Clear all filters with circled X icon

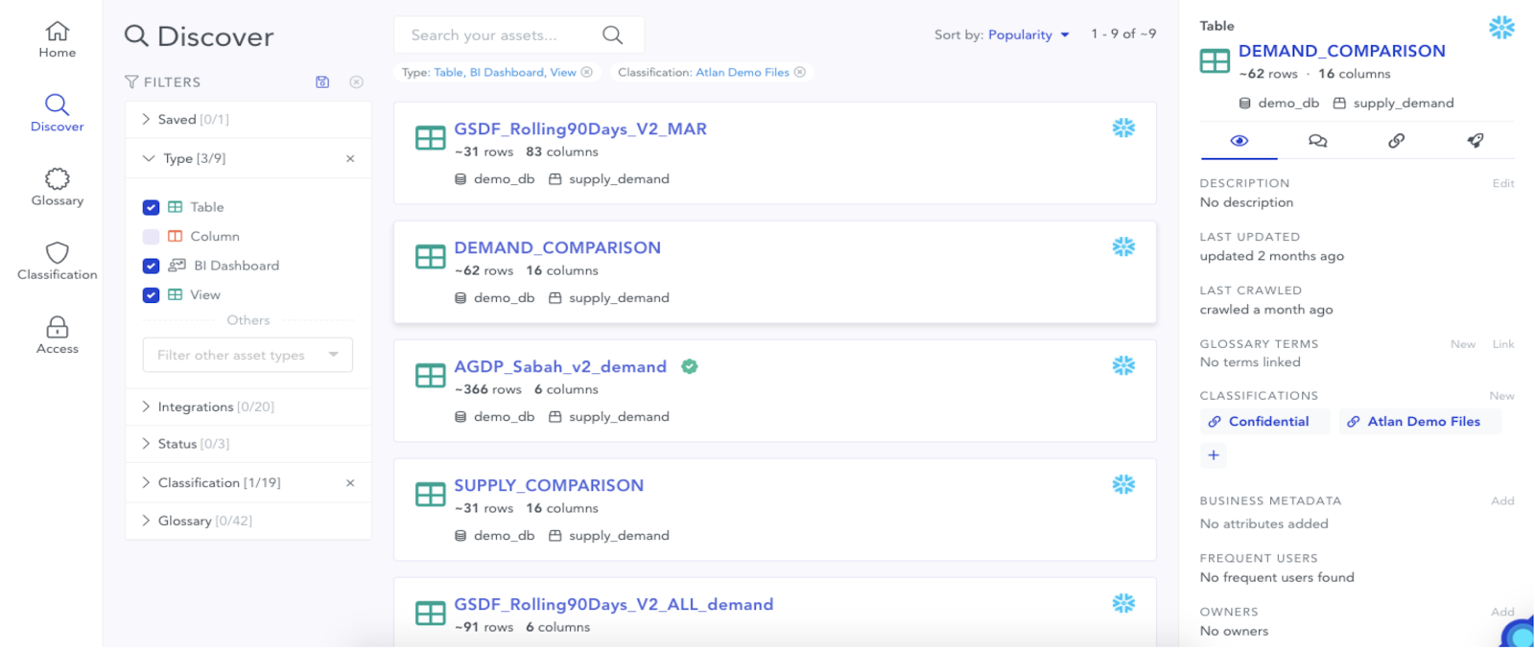click(x=356, y=82)
